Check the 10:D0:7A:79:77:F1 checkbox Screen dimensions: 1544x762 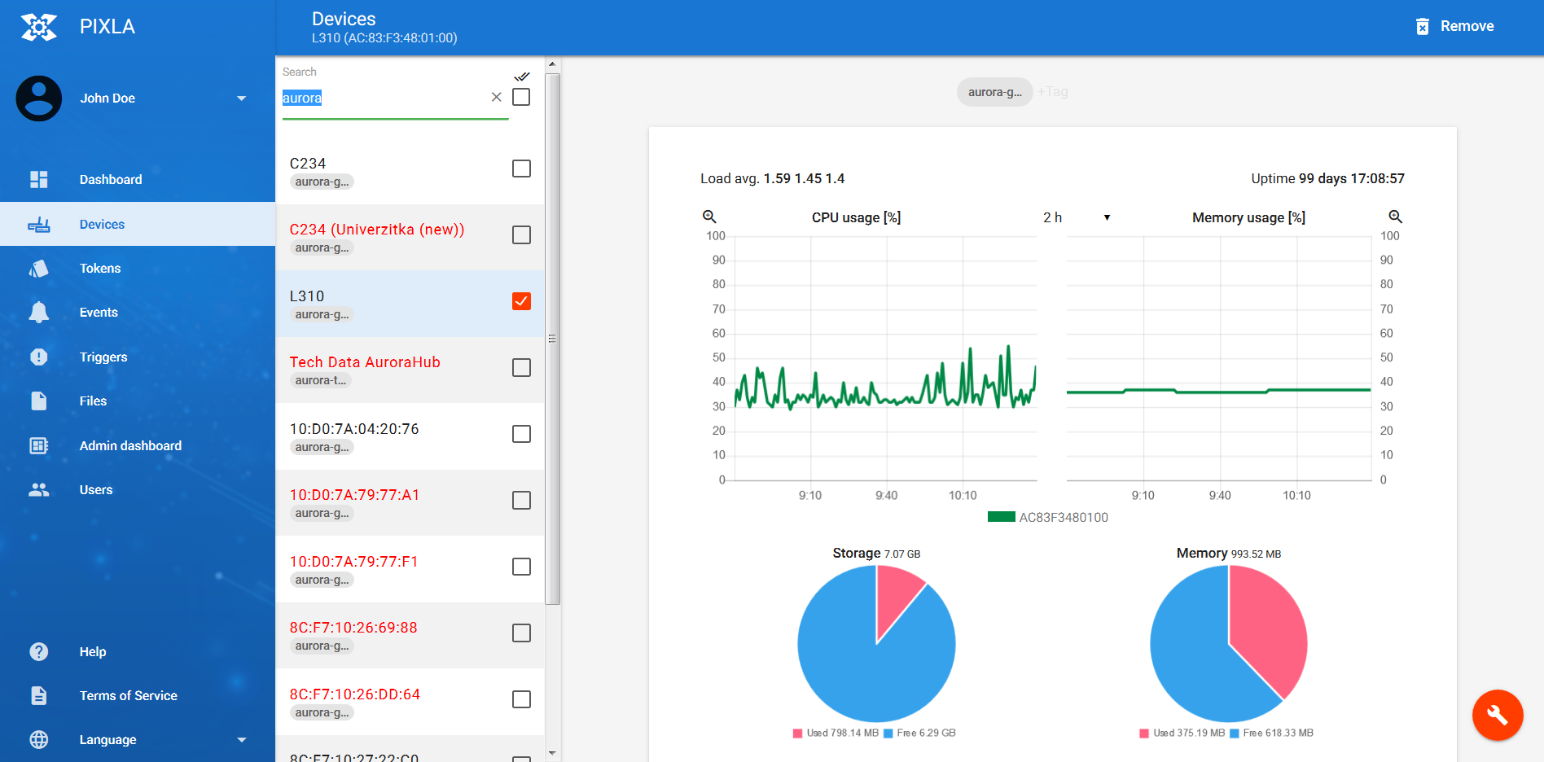(521, 567)
